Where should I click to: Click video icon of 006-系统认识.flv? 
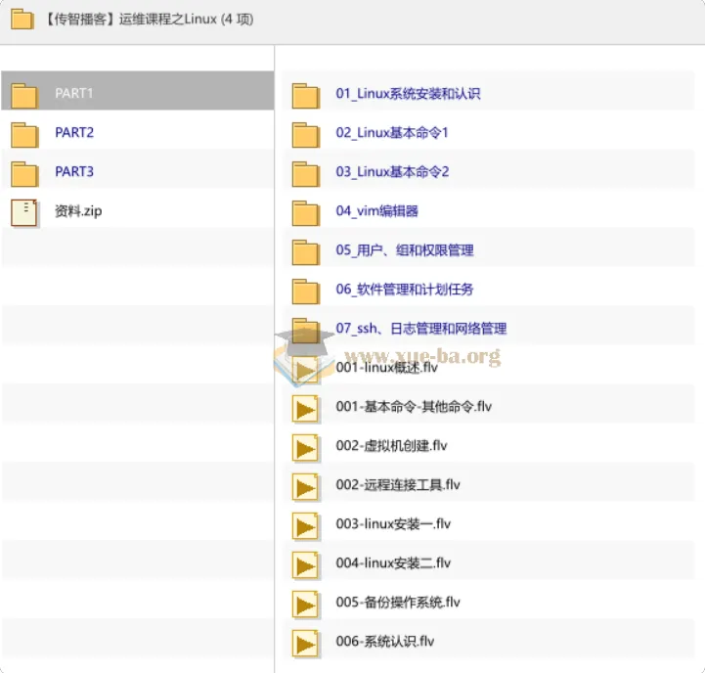coord(306,644)
